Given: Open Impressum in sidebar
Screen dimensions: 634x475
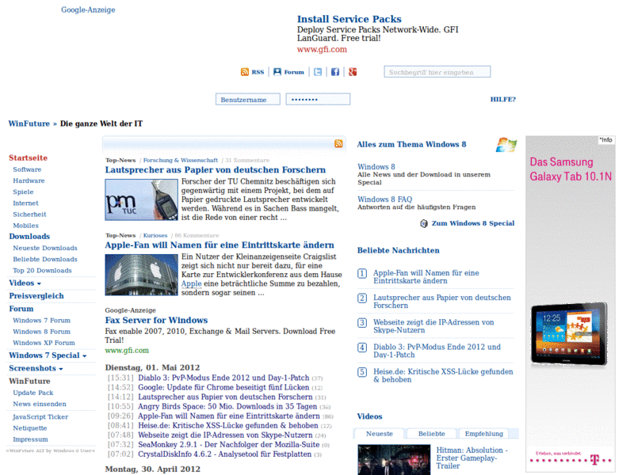Looking at the screenshot, I should click(30, 439).
